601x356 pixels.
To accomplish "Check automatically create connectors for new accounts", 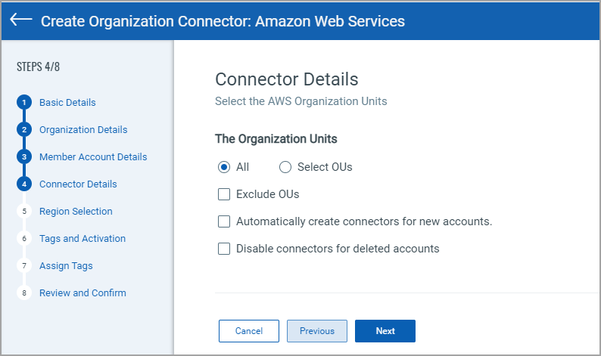I will click(x=224, y=221).
